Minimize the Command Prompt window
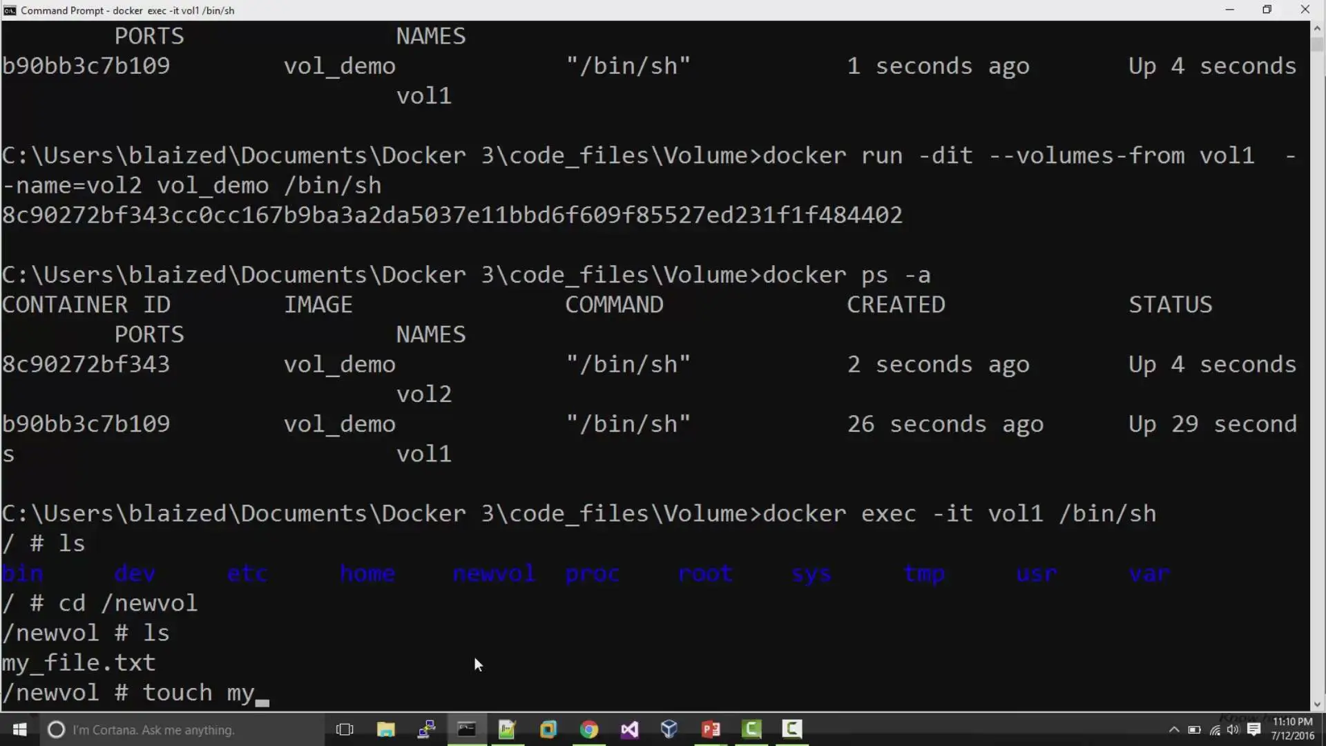This screenshot has width=1326, height=746. [1229, 10]
